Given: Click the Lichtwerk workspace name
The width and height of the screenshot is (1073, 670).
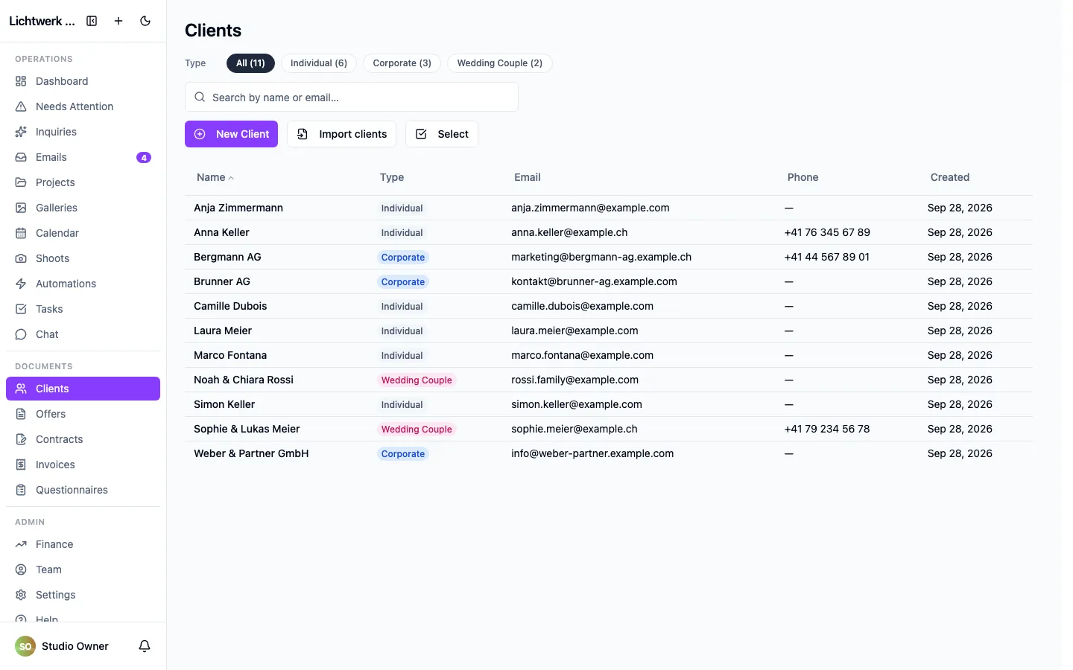Looking at the screenshot, I should point(42,21).
